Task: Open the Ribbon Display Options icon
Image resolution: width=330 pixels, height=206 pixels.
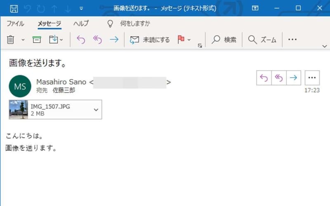Action: [255, 8]
